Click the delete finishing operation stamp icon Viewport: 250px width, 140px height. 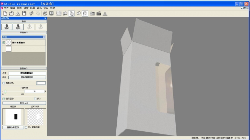(18, 27)
